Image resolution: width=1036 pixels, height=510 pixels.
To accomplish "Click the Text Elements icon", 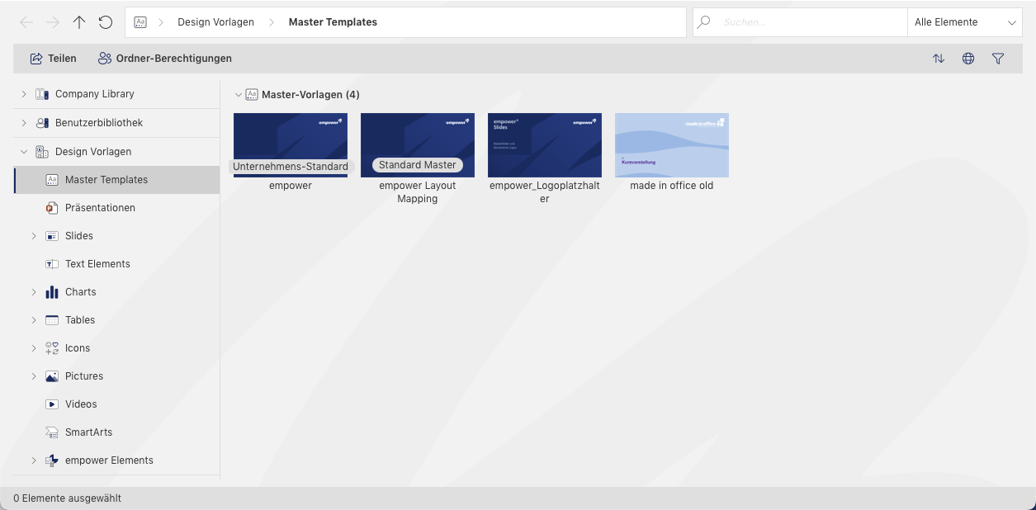I will pos(52,264).
